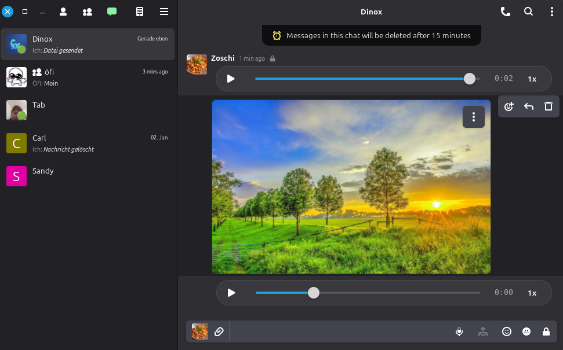Click Sandy's magenta S avatar
The width and height of the screenshot is (563, 350).
tap(16, 176)
